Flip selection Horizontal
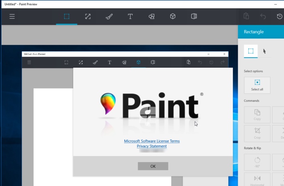Screen dimensions: 284x186 pos(257,180)
